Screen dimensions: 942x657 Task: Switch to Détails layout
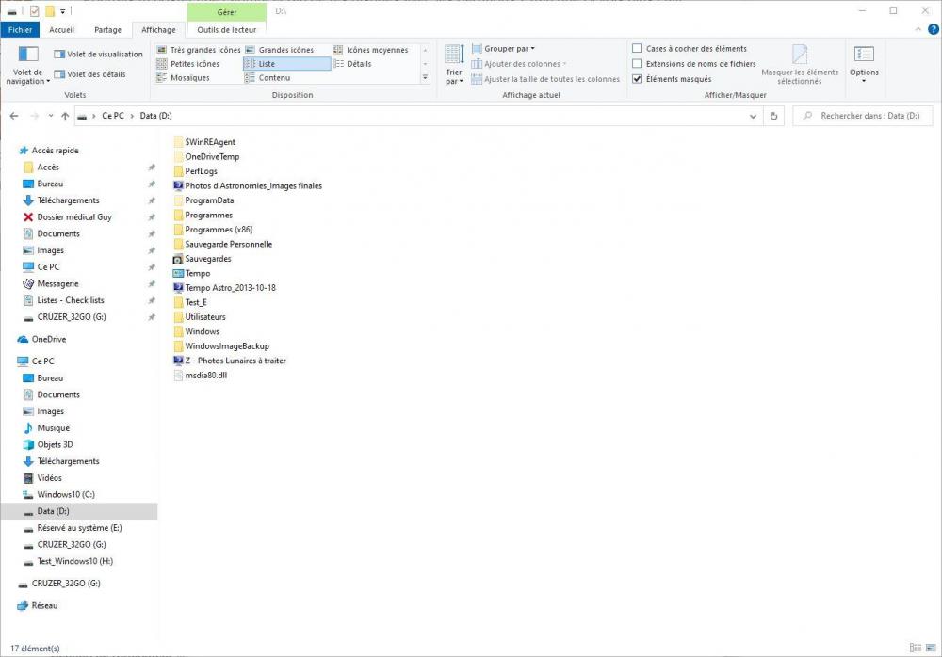[x=352, y=64]
